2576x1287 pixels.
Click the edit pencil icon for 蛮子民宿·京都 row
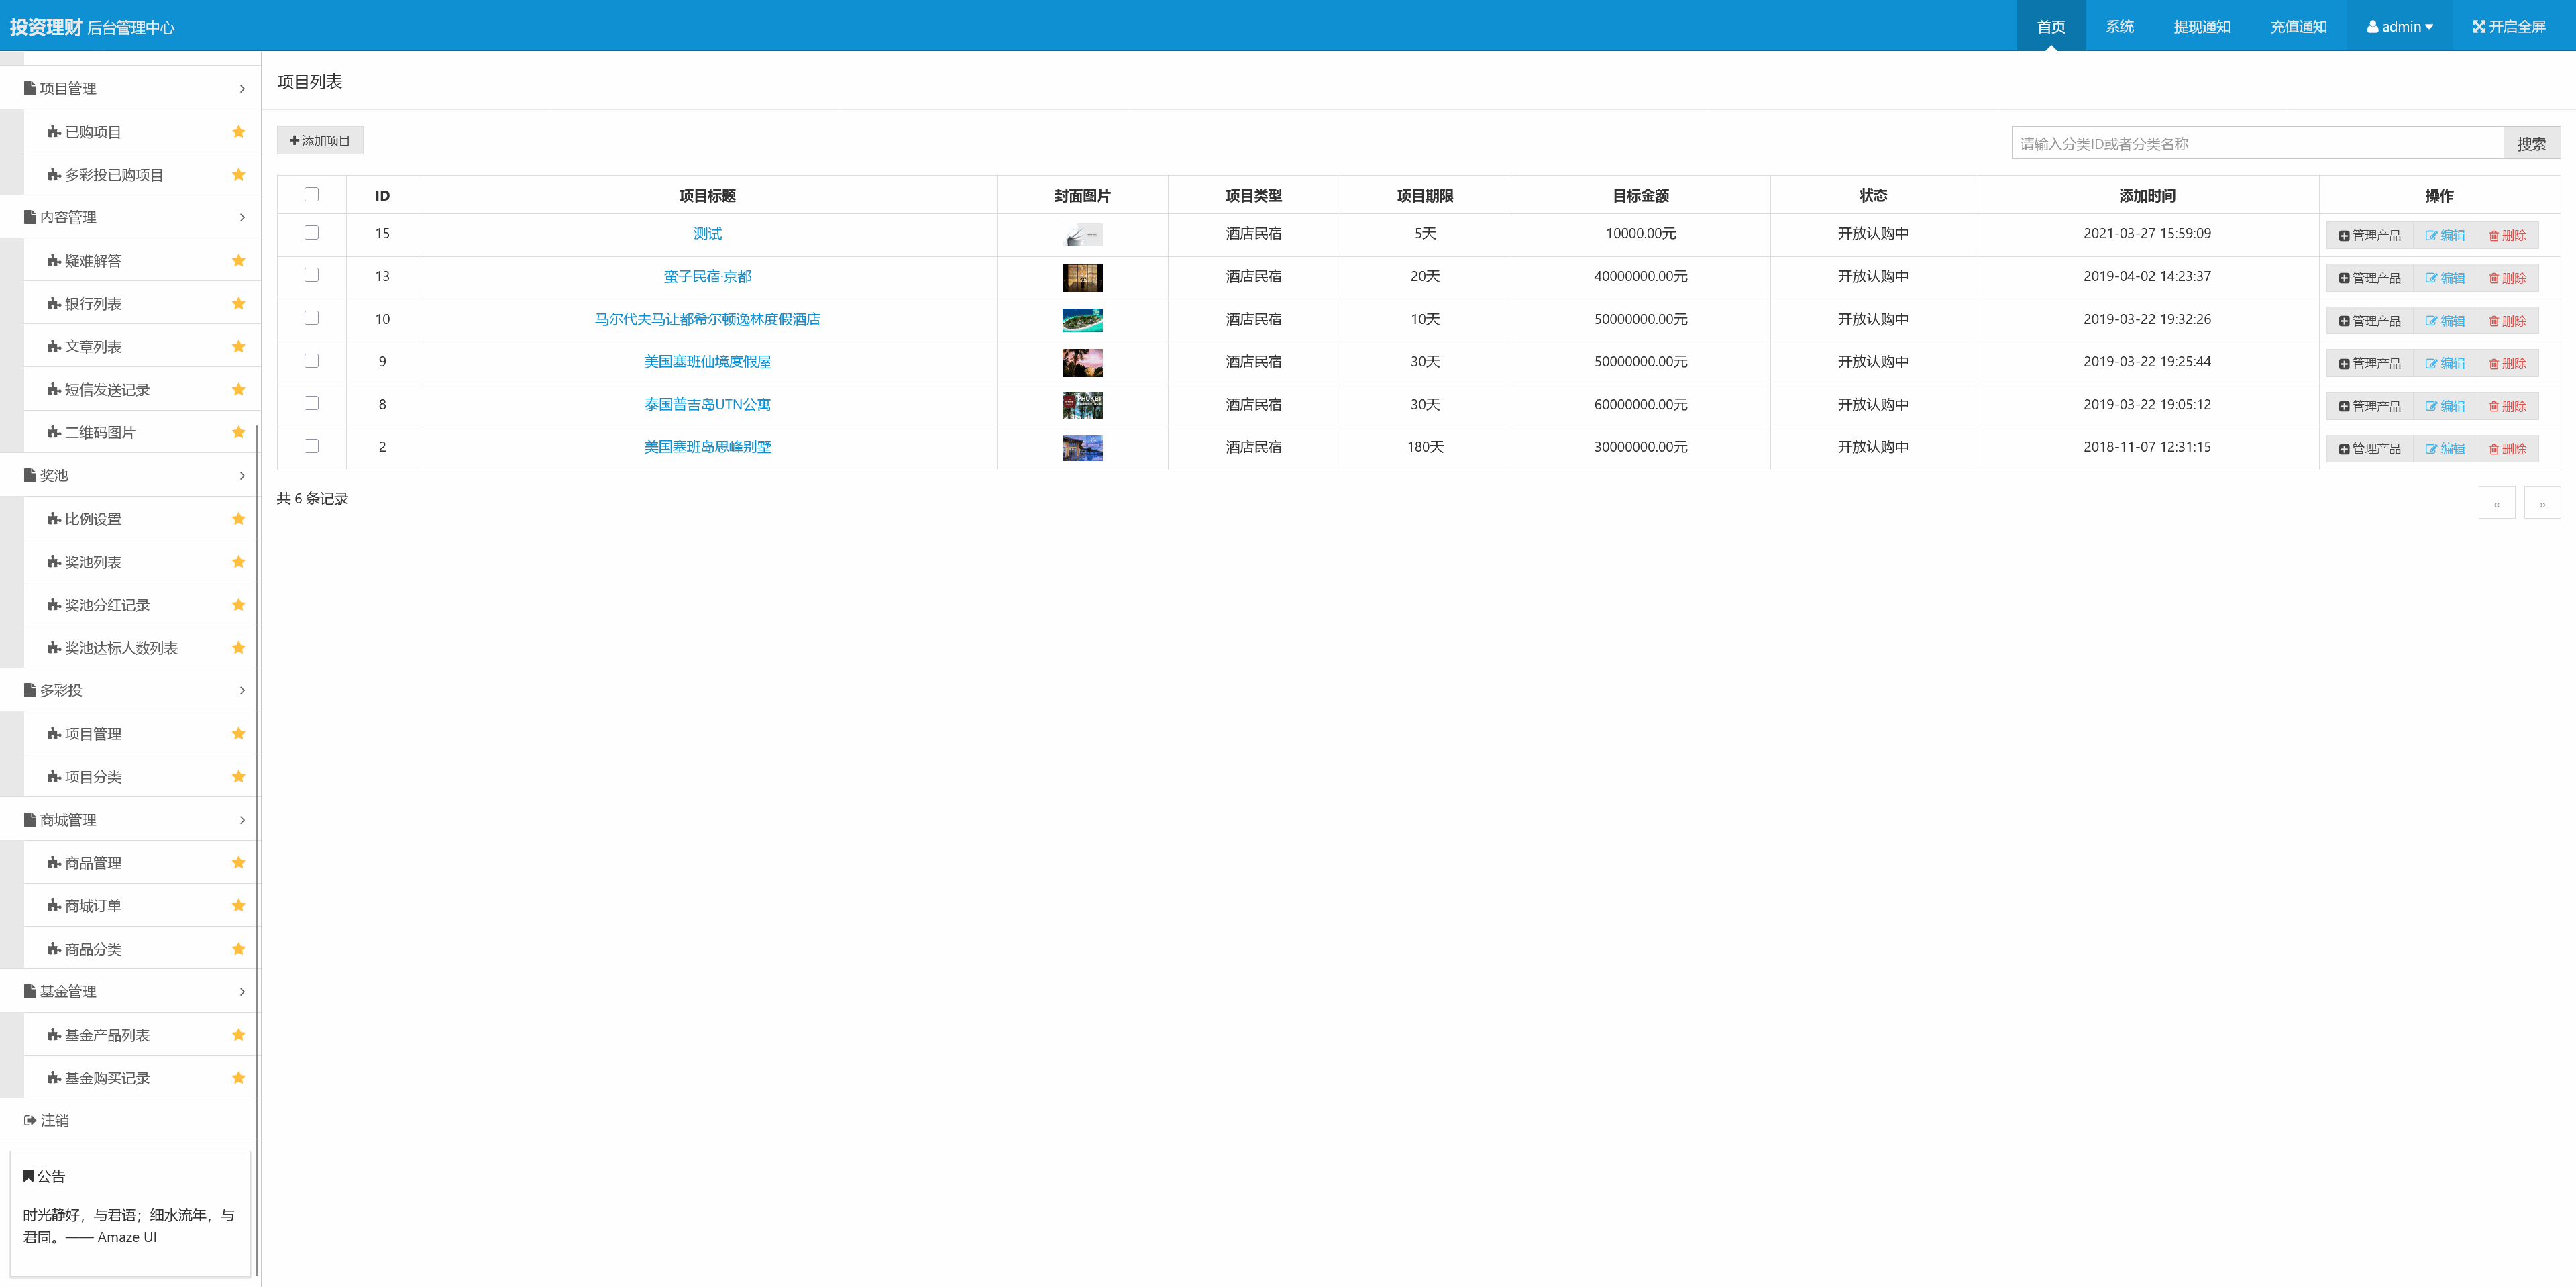pyautogui.click(x=2430, y=279)
